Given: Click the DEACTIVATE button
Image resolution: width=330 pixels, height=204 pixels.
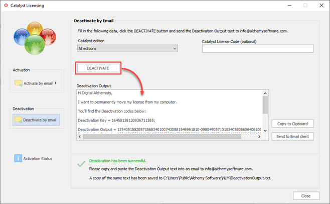Looking at the screenshot, I should click(x=98, y=68).
